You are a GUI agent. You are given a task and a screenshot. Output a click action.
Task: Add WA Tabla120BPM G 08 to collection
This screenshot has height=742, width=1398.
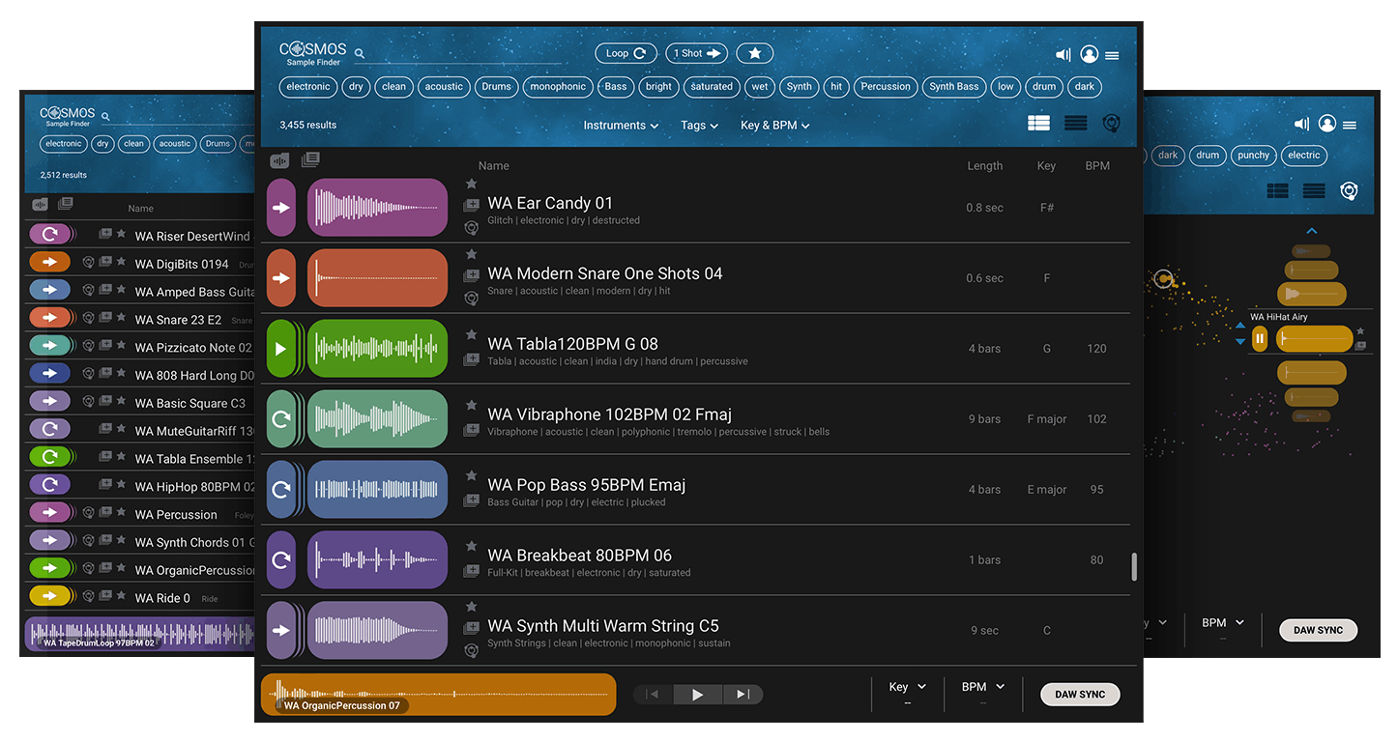click(471, 359)
